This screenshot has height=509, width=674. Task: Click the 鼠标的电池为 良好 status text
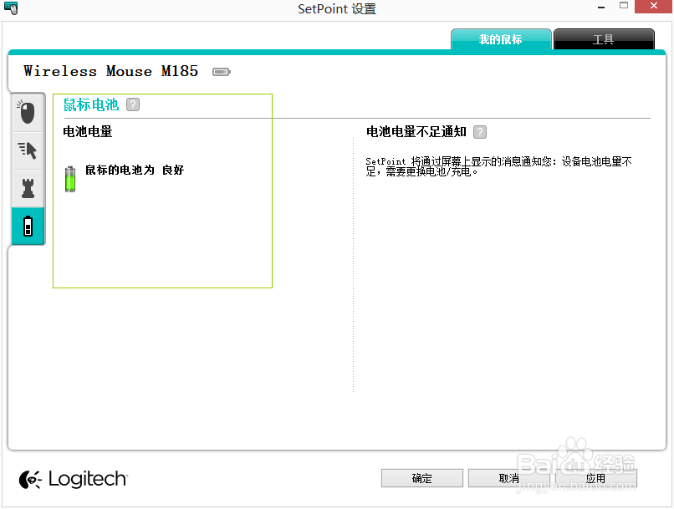(135, 171)
